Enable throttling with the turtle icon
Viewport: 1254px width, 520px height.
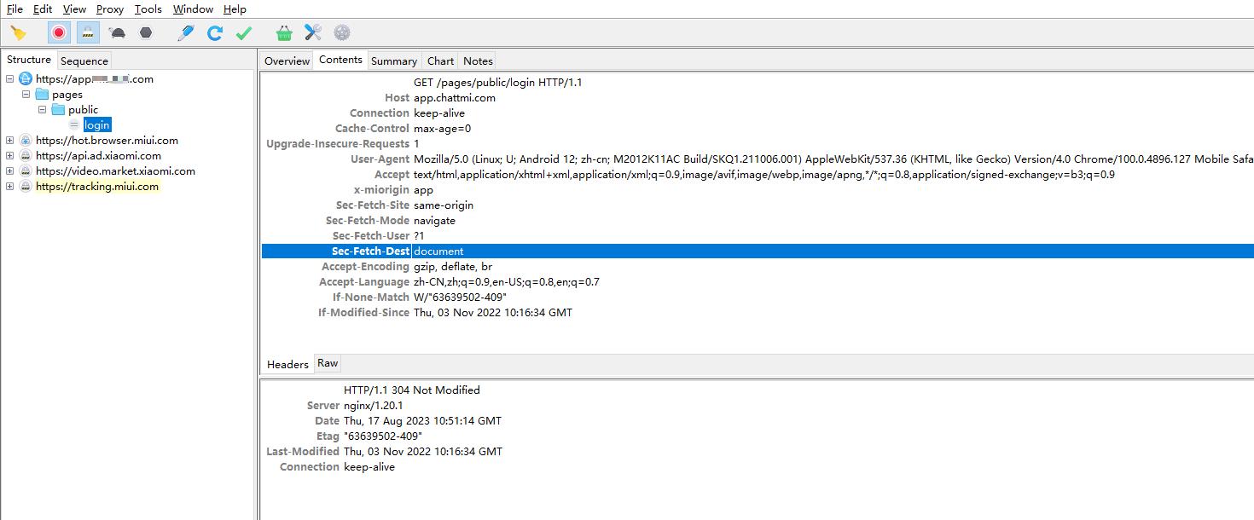[x=118, y=33]
